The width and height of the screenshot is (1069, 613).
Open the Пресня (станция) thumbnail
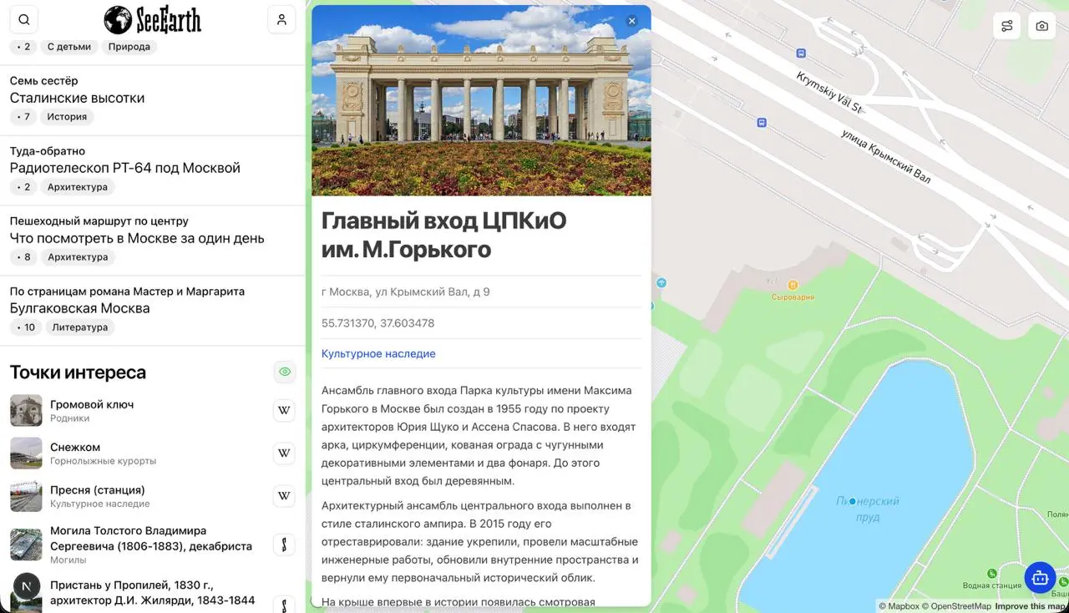[x=26, y=496]
